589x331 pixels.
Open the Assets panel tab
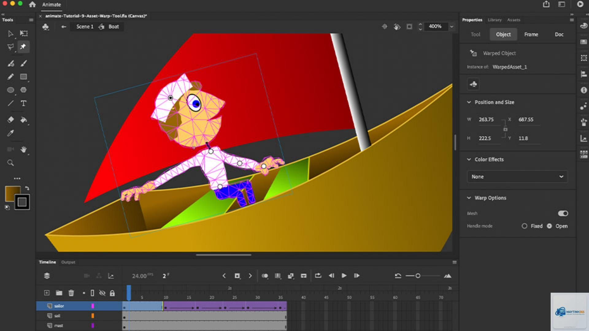pos(514,20)
